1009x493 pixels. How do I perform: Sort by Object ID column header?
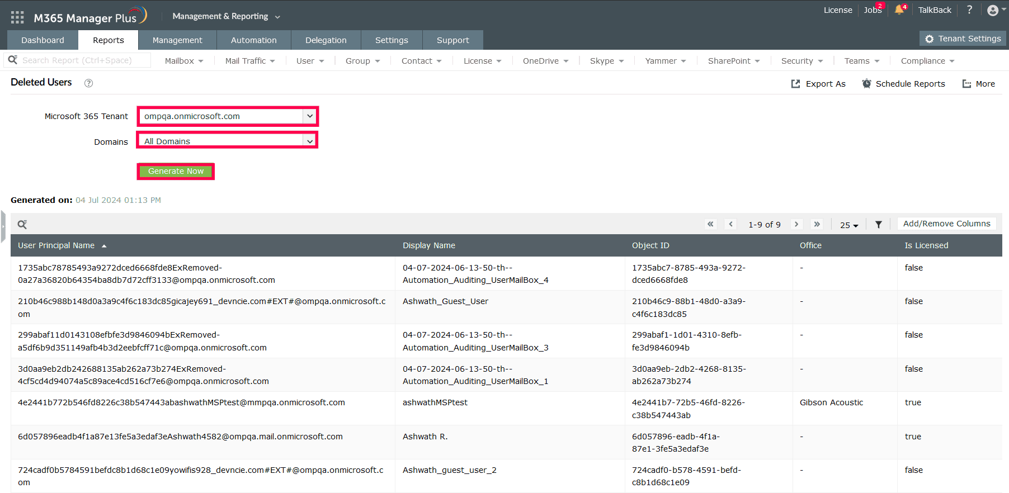point(650,245)
